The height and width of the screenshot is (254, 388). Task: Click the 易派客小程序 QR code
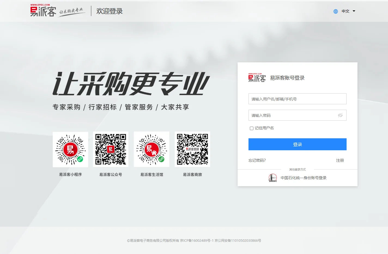(x=70, y=149)
